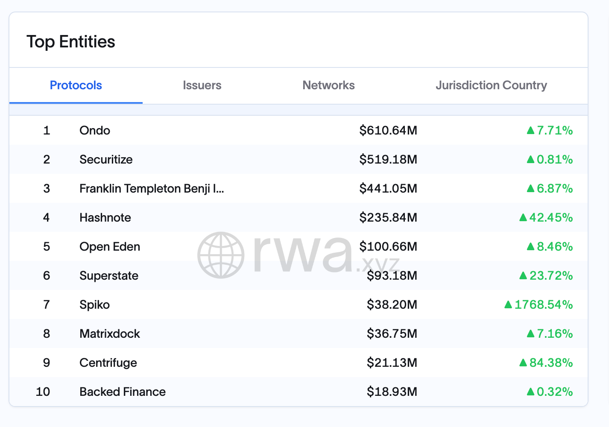The image size is (609, 427).
Task: Open the Issuers tab
Action: click(202, 85)
